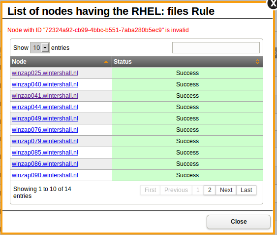Select the Previous pagination button
The width and height of the screenshot is (277, 235).
(x=176, y=190)
